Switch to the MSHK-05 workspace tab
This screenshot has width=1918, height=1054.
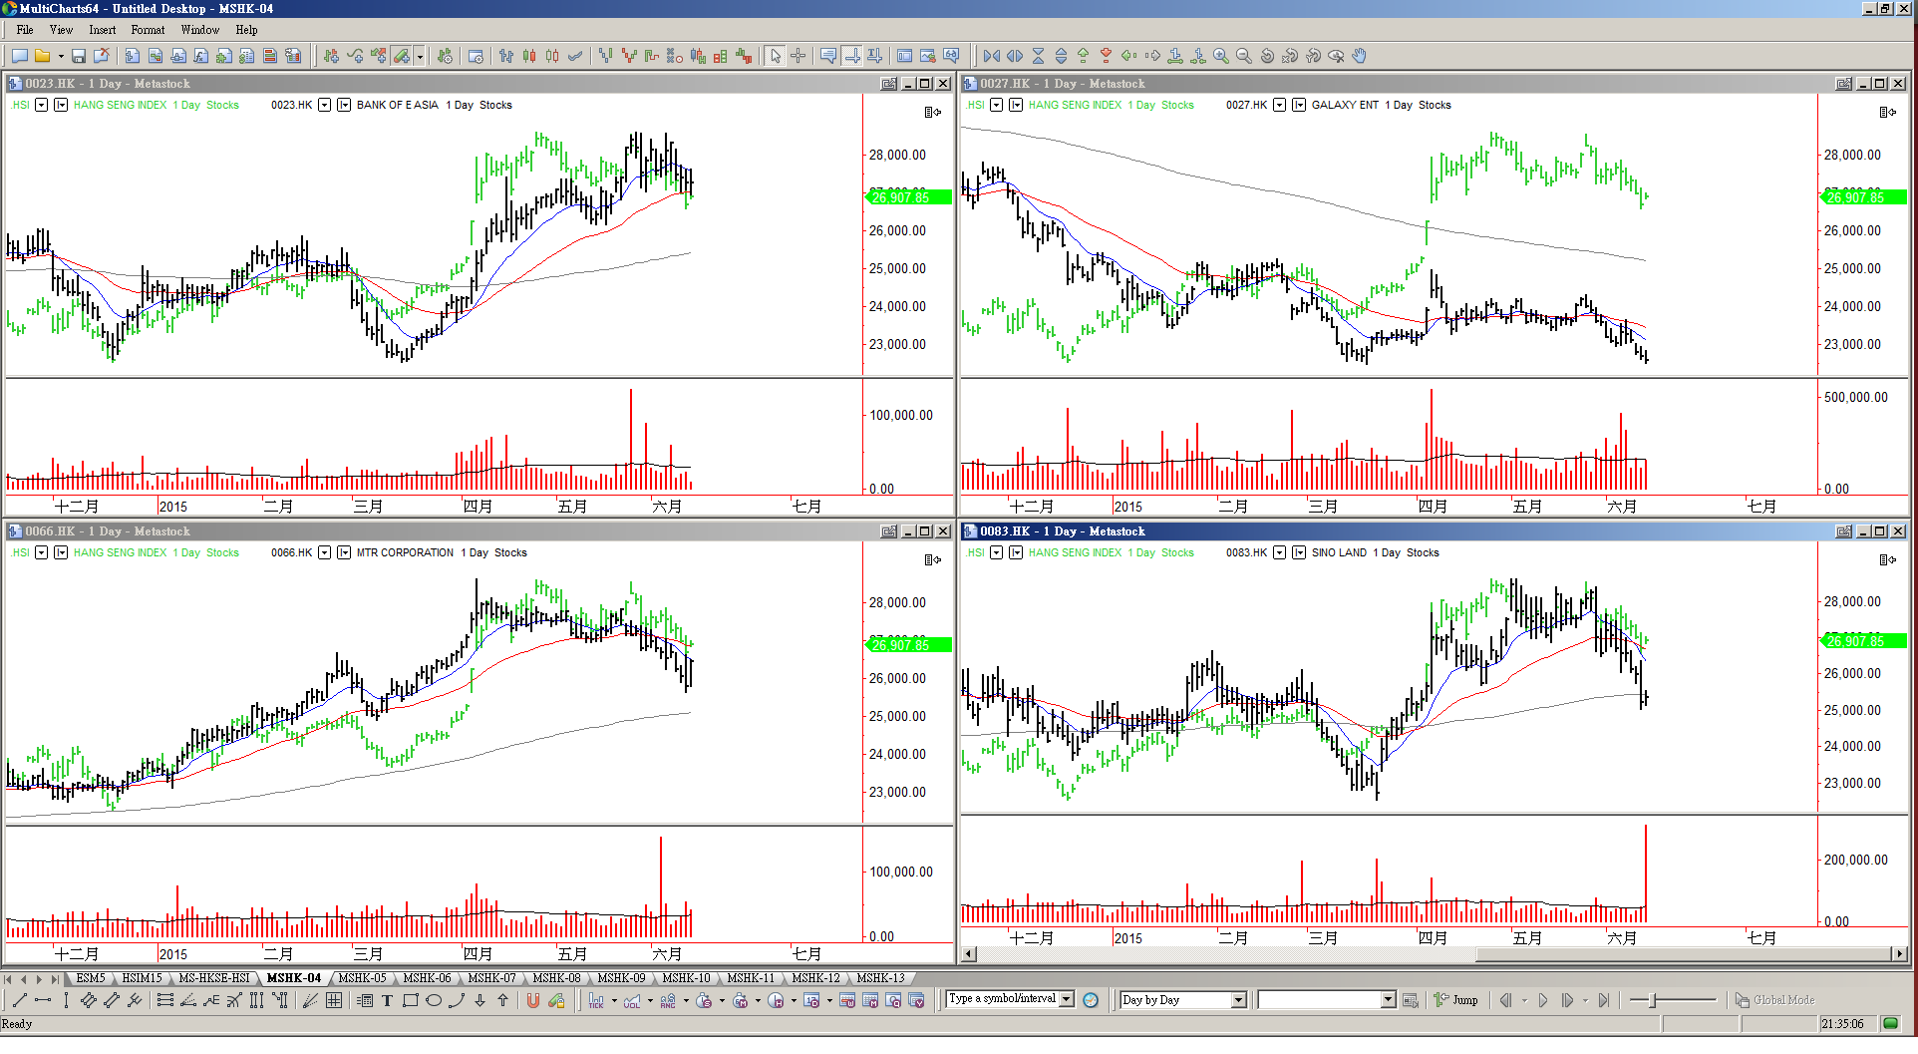point(362,978)
